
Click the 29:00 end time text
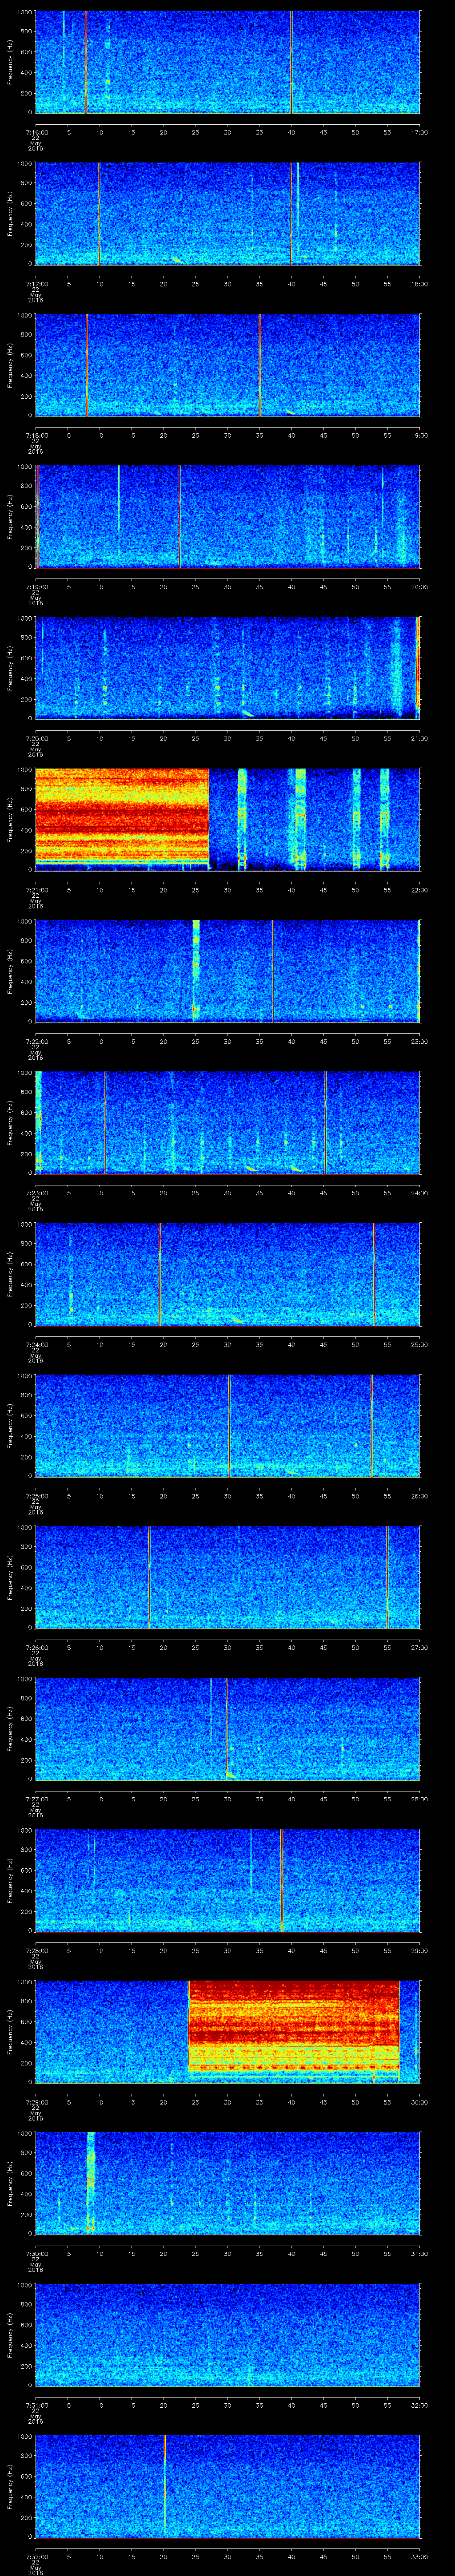tap(419, 1950)
